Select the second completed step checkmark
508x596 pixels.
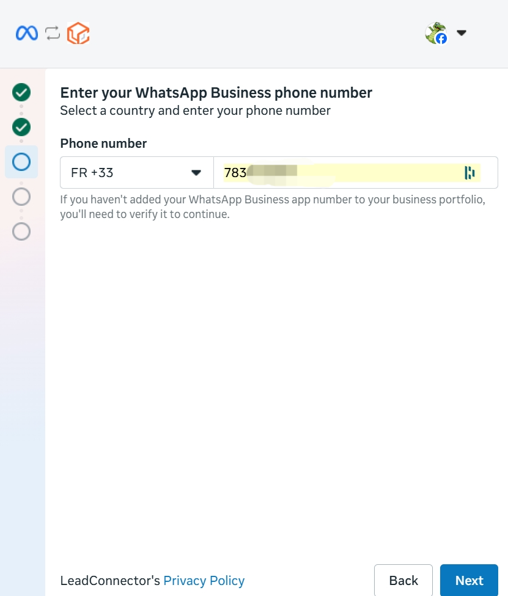point(21,127)
